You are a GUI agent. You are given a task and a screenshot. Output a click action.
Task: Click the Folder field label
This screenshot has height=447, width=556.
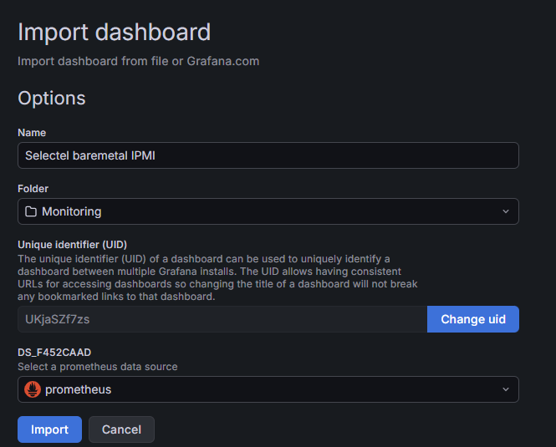pyautogui.click(x=33, y=189)
